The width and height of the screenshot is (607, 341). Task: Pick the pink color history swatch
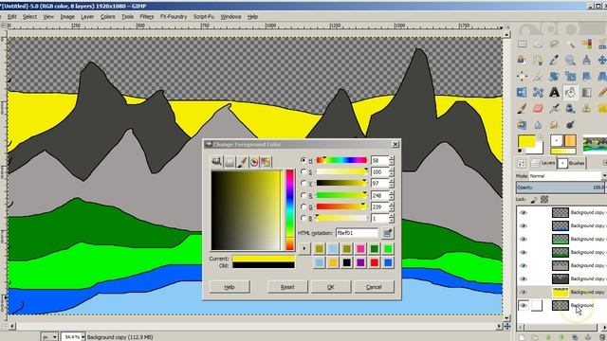coord(360,248)
